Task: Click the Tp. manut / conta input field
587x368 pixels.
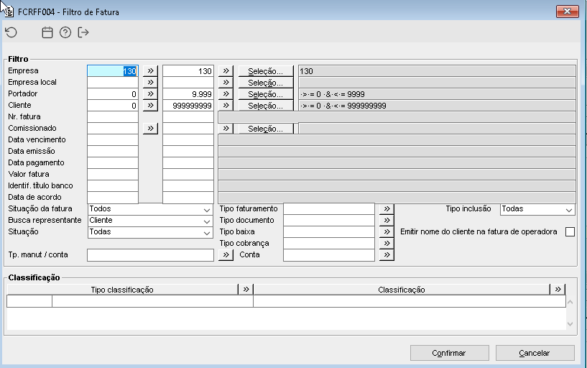Action: pos(150,255)
